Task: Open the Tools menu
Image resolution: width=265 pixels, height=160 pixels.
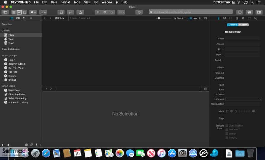Action: [x=77, y=2]
